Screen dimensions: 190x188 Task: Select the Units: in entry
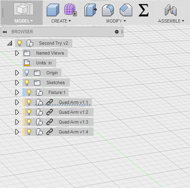click(44, 63)
